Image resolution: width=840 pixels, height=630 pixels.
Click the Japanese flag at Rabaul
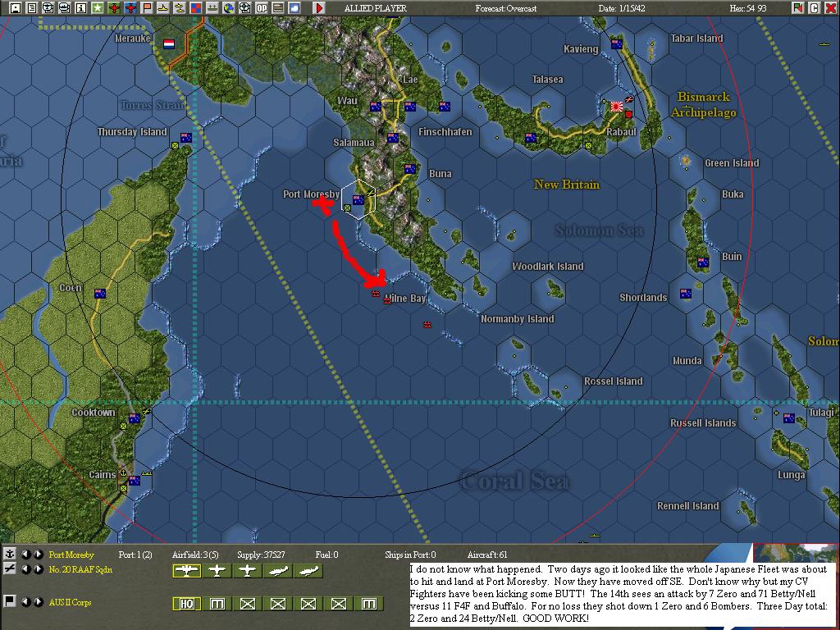coord(617,107)
